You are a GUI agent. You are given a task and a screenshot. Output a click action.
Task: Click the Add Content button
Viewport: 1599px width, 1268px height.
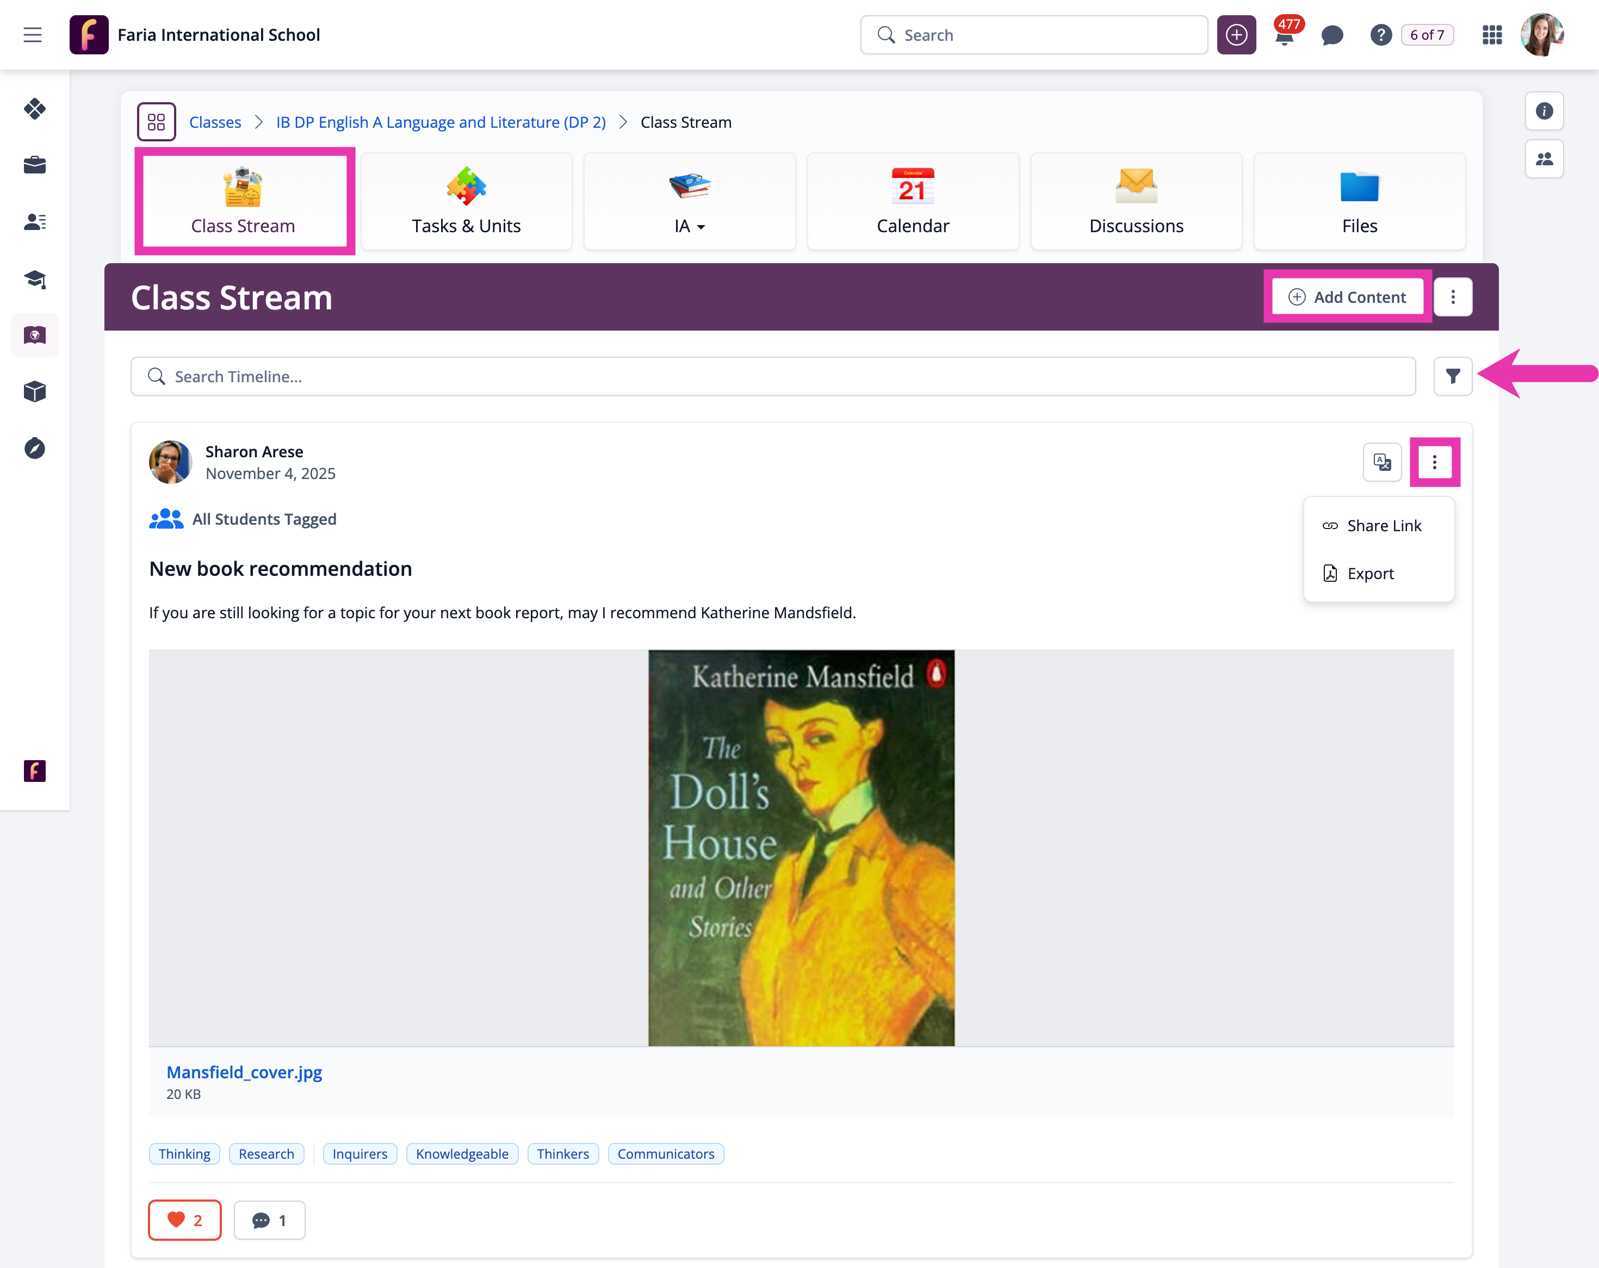[x=1348, y=297]
